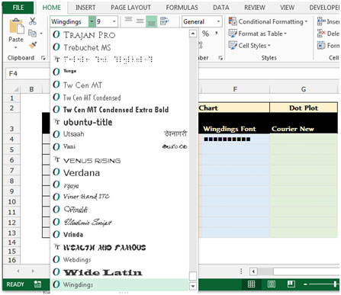The width and height of the screenshot is (341, 295).
Task: Open the Copy options arrow
Action: click(x=41, y=34)
